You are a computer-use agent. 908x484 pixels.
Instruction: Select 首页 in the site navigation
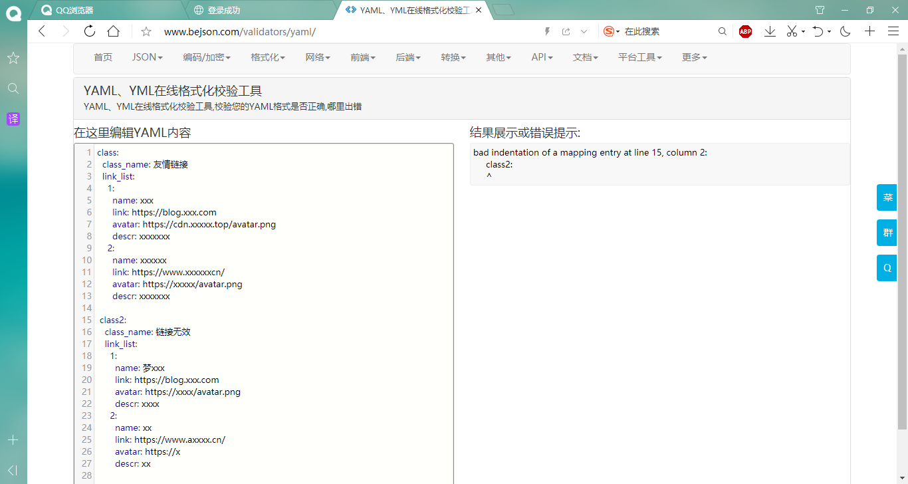tap(103, 57)
